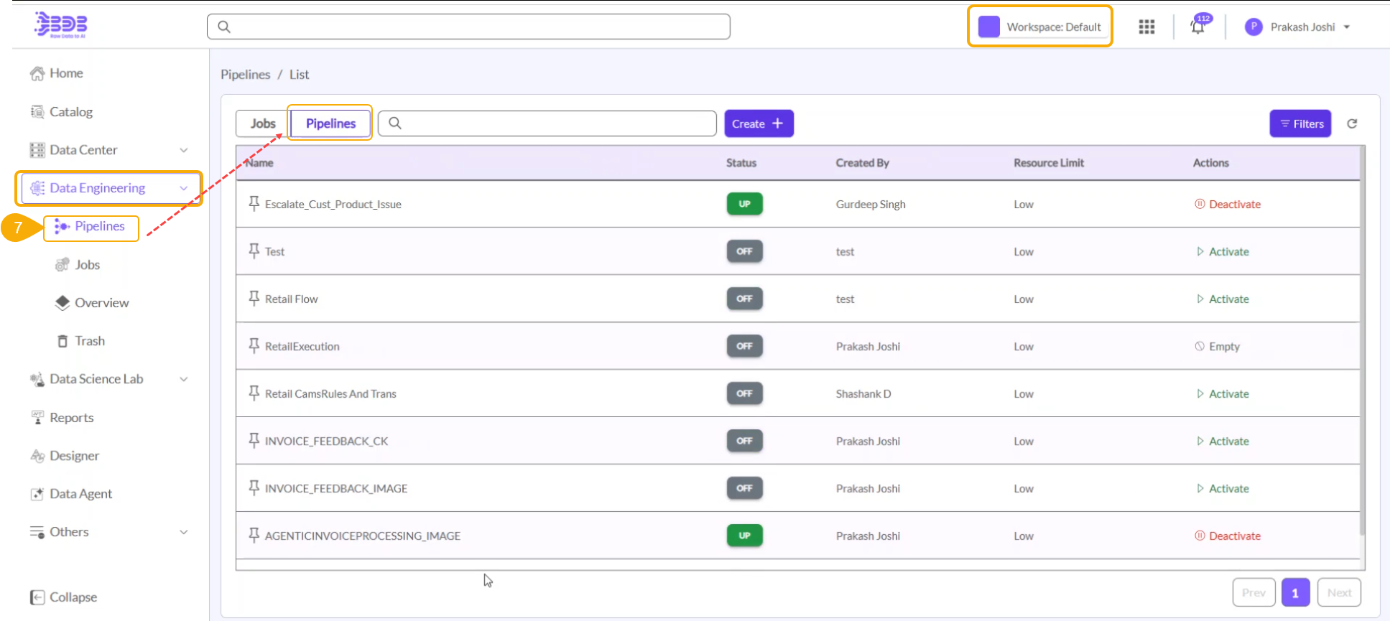This screenshot has width=1390, height=621.
Task: Click the pin icon for Retail Flow
Action: tap(254, 299)
